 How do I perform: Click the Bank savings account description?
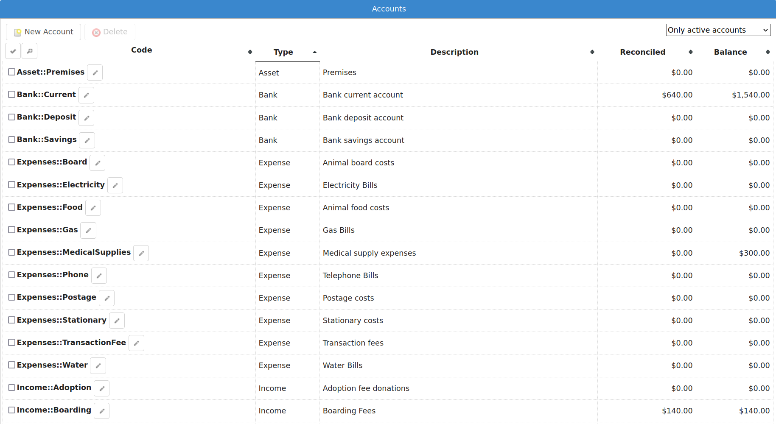364,140
